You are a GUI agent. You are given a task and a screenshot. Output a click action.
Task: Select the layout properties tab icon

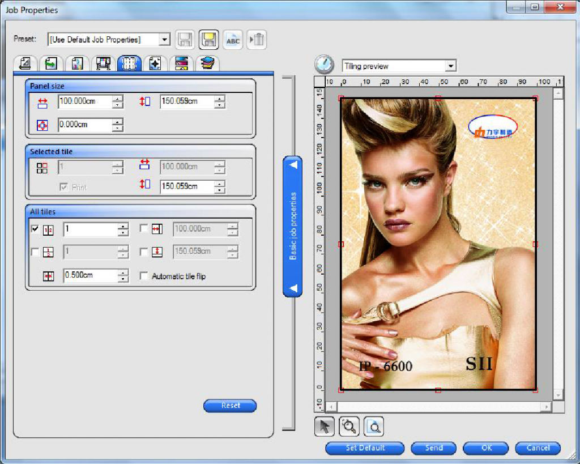tap(24, 64)
